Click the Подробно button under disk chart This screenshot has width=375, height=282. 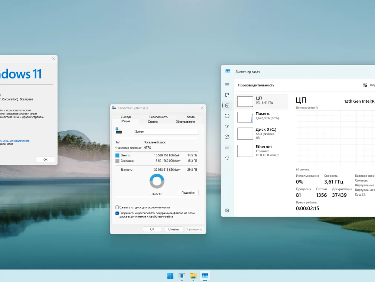(x=188, y=193)
